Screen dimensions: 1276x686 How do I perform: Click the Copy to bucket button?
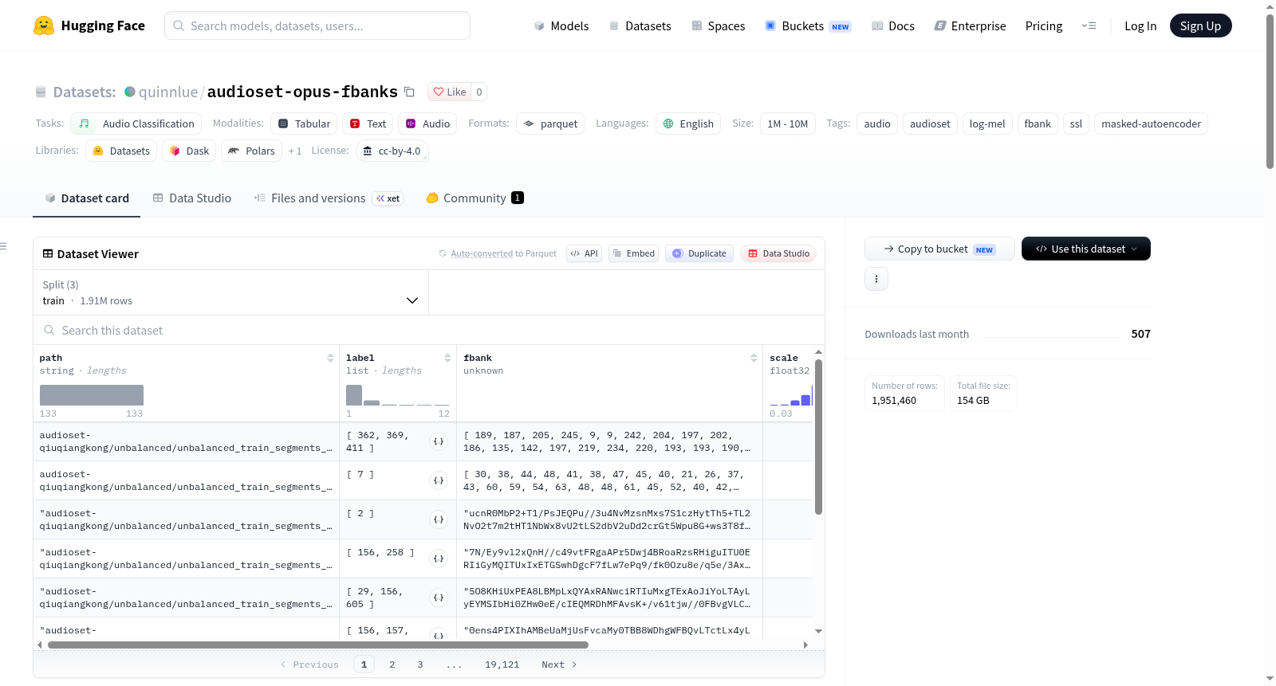coord(939,249)
